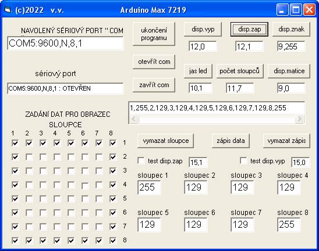Check column 7 row 7 checkbox
This screenshot has width=319, height=251.
99,227
